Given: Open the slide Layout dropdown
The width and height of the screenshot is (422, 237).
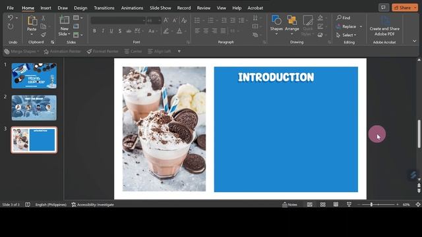Looking at the screenshot, I should [x=78, y=18].
